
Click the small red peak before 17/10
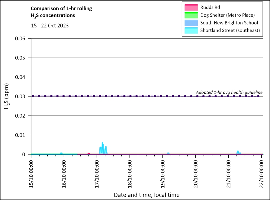88,153
